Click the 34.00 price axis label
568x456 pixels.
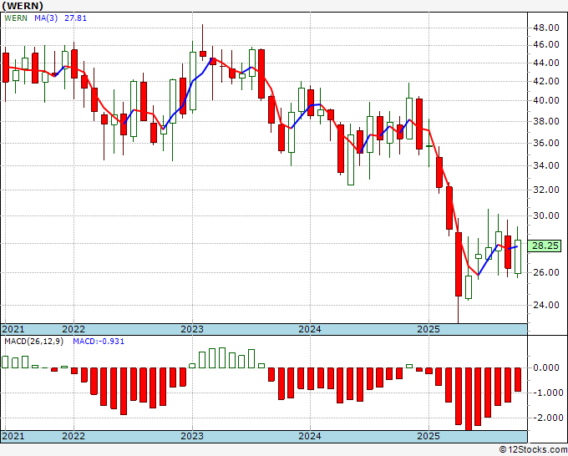(545, 165)
